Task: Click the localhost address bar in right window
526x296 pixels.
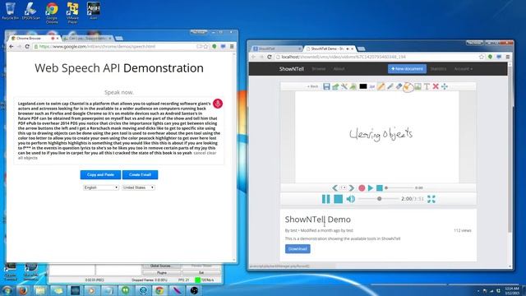Action: [376, 57]
